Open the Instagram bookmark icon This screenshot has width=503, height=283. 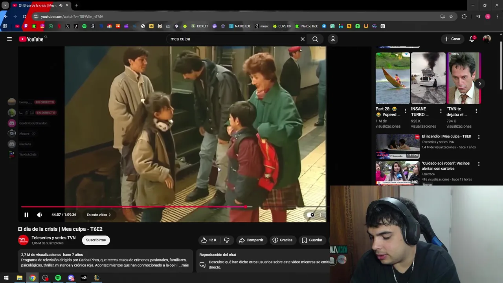[42, 26]
